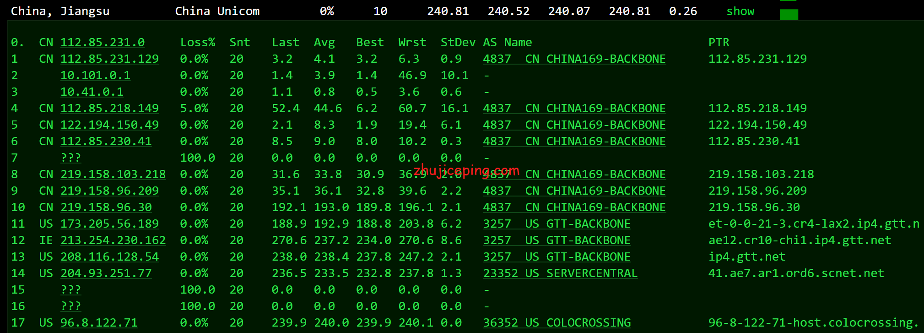Select PTR ip4.gtt.net at hop 13
This screenshot has height=333, width=924.
pos(747,257)
